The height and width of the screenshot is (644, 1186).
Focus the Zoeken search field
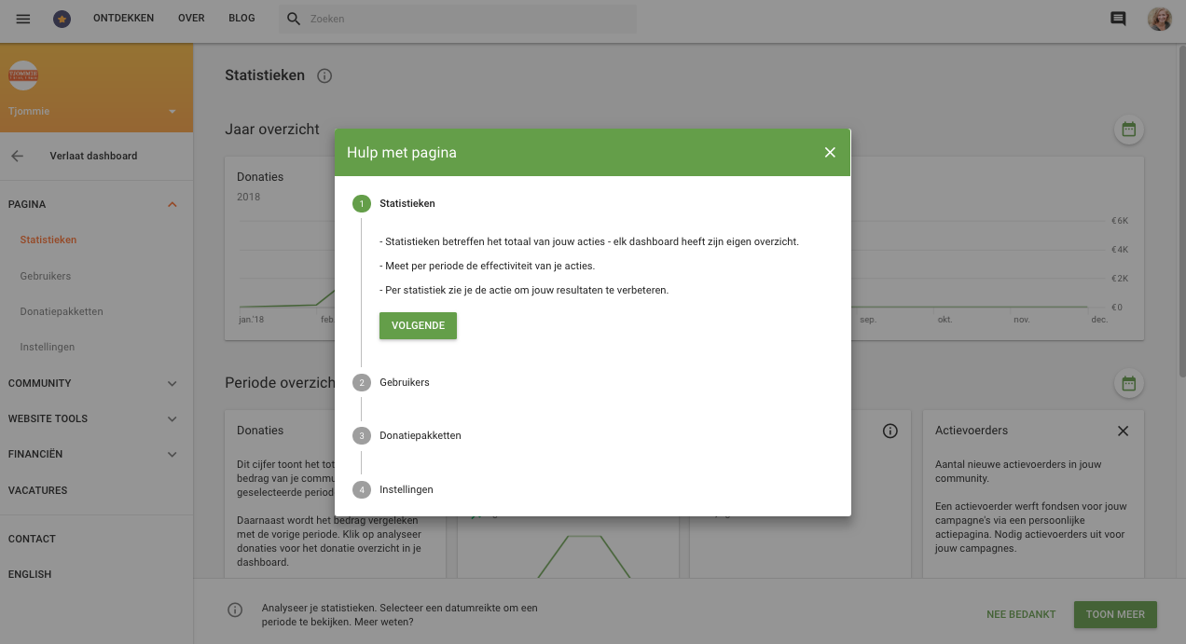coord(457,19)
